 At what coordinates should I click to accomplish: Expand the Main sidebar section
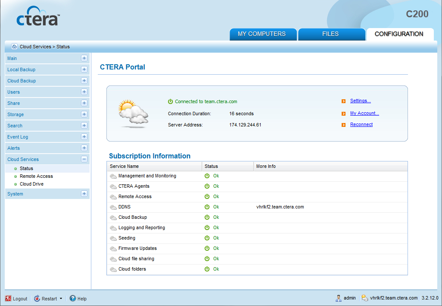click(x=84, y=58)
